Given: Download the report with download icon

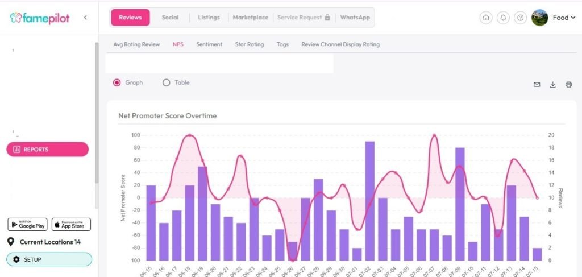Looking at the screenshot, I should [552, 85].
